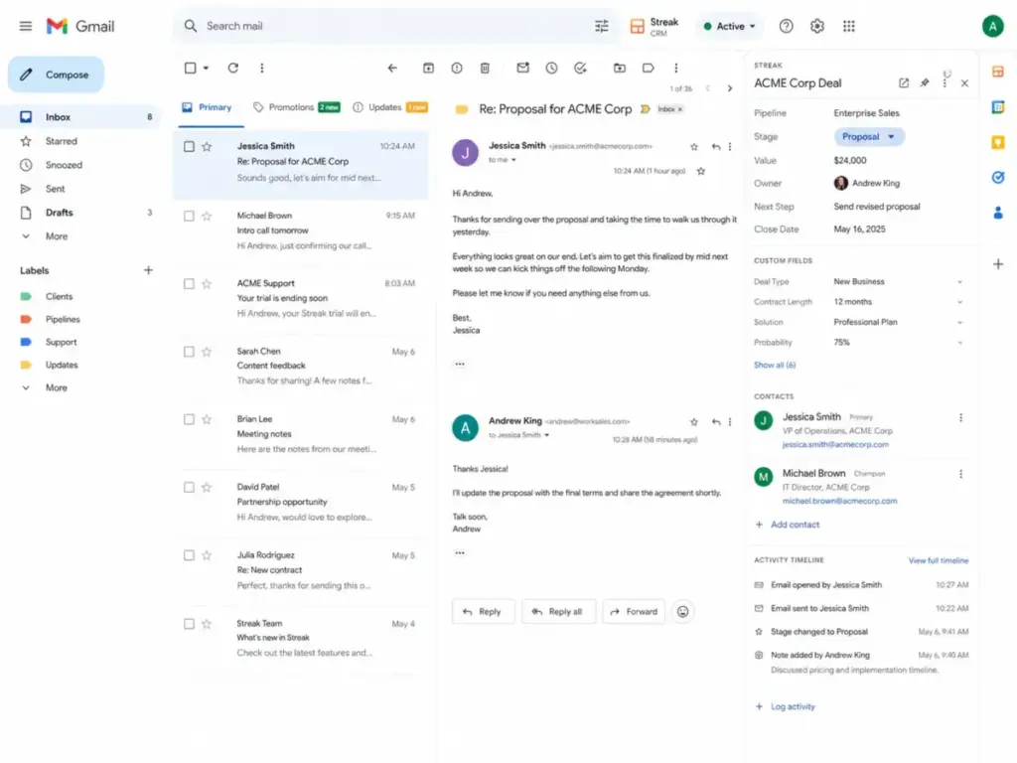Image resolution: width=1017 pixels, height=763 pixels.
Task: Tick the ACME Support email checkbox
Action: (189, 283)
